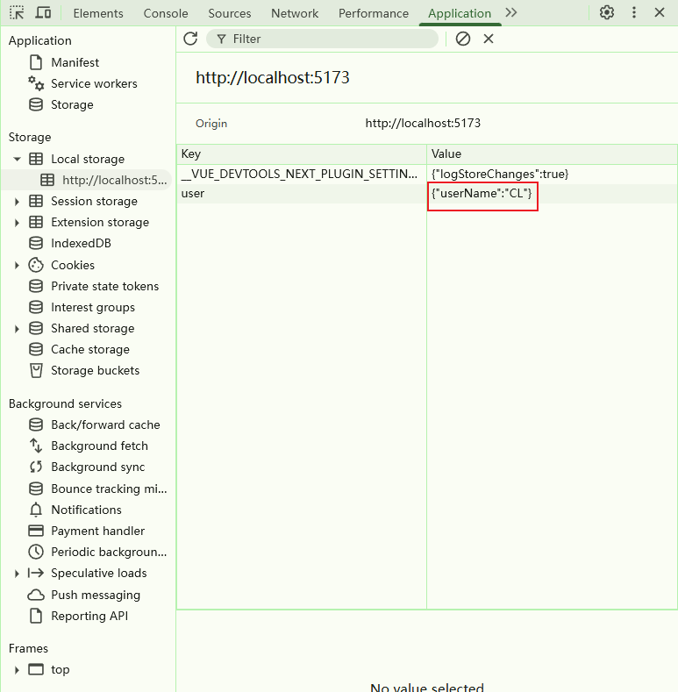
Task: Open Storage buckets item
Action: point(95,370)
